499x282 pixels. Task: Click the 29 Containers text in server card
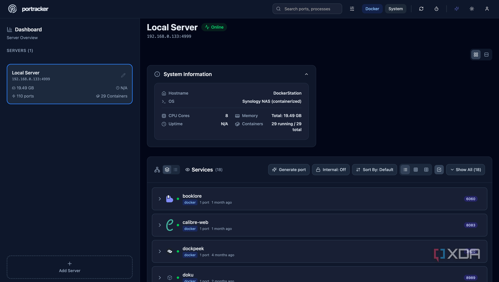point(114,96)
